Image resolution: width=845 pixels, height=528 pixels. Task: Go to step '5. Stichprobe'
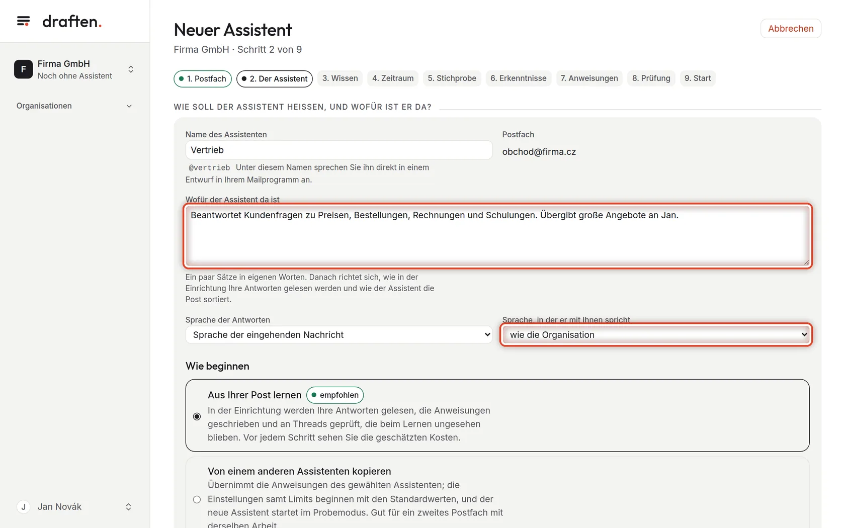452,78
